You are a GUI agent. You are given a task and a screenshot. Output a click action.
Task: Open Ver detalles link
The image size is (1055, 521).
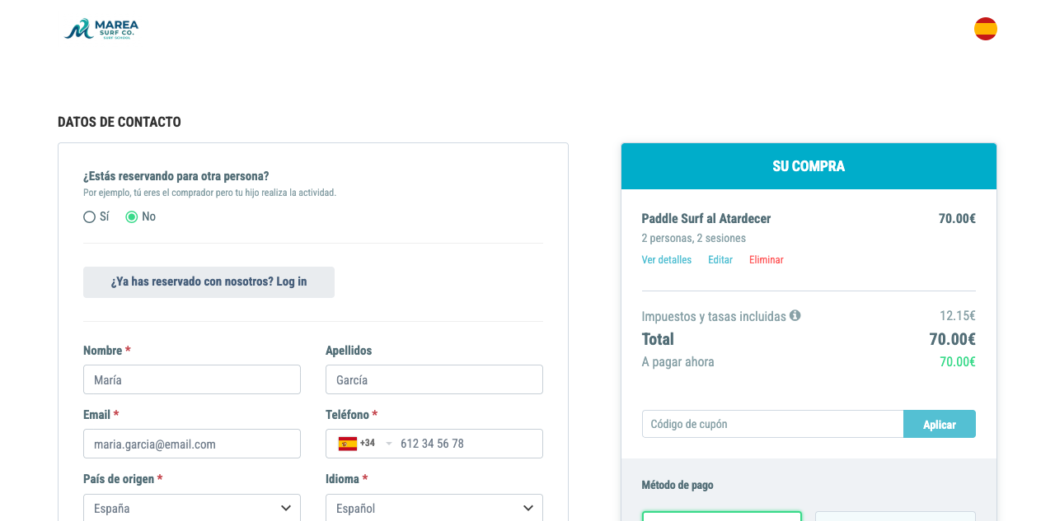pyautogui.click(x=667, y=260)
